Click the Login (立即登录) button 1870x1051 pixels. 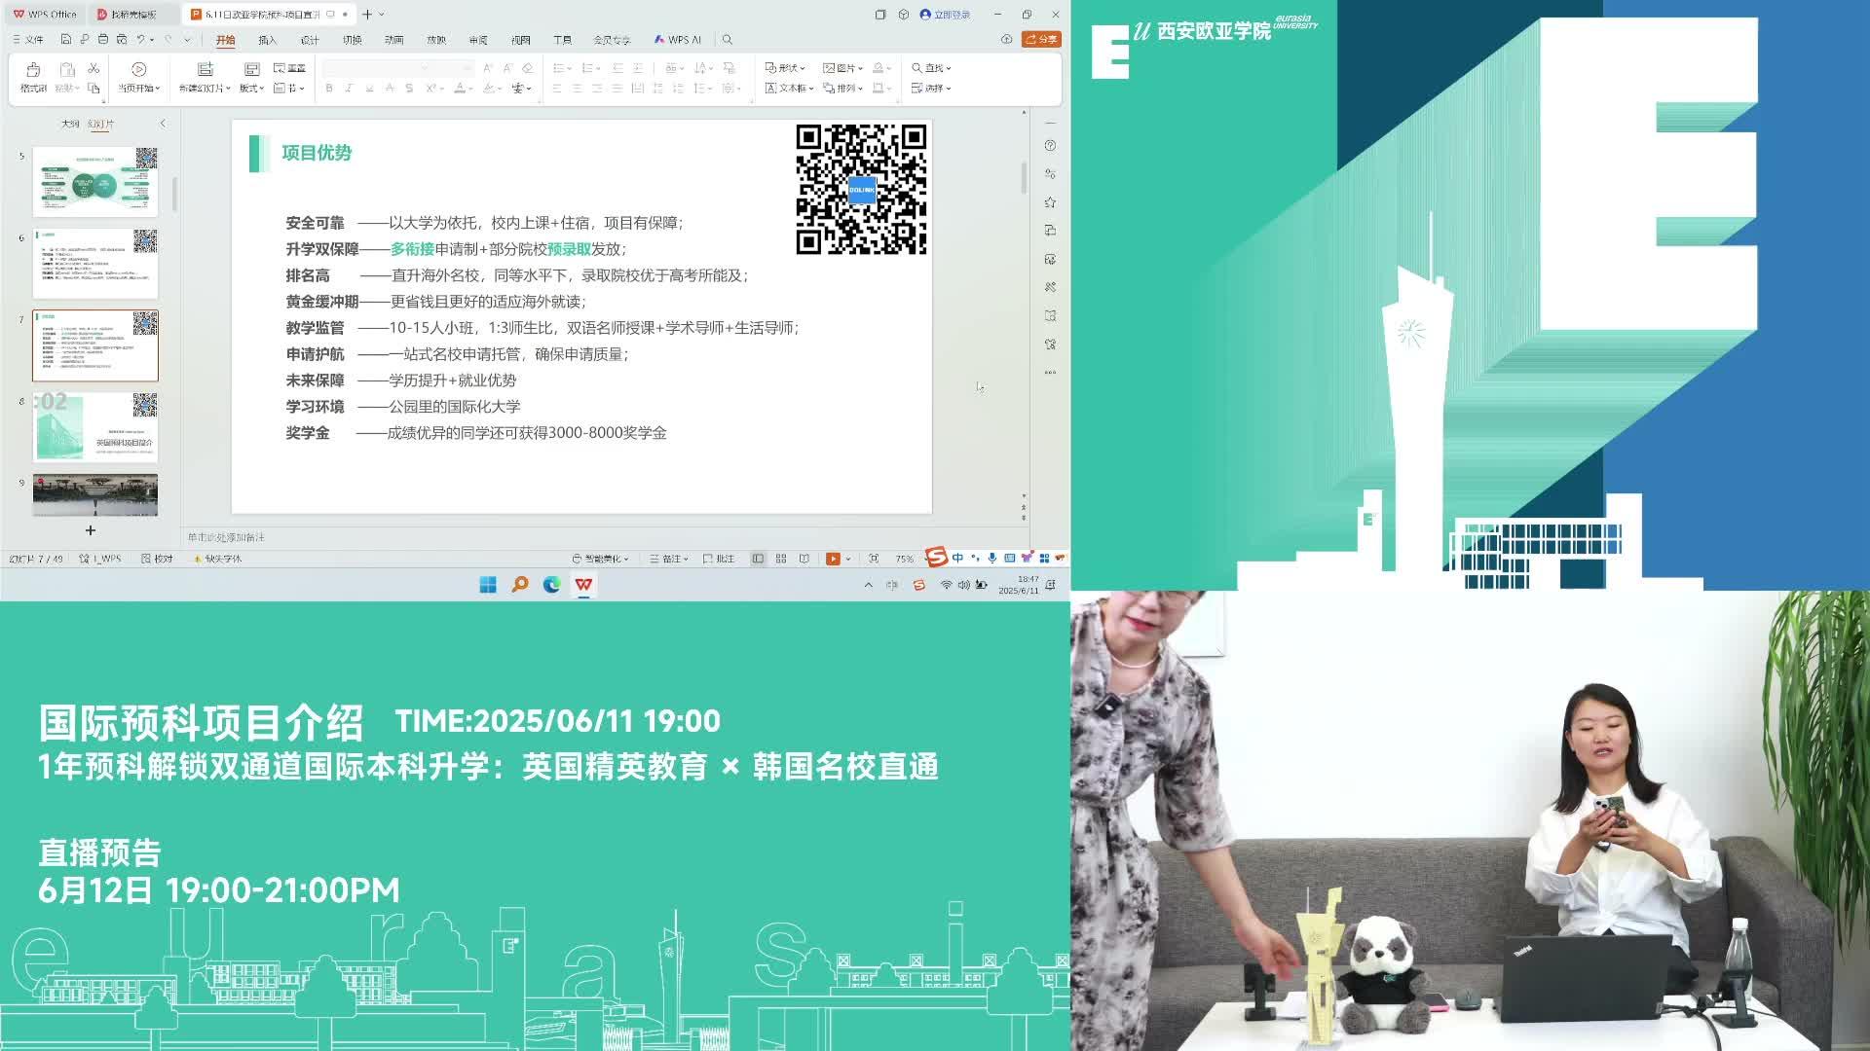(945, 15)
